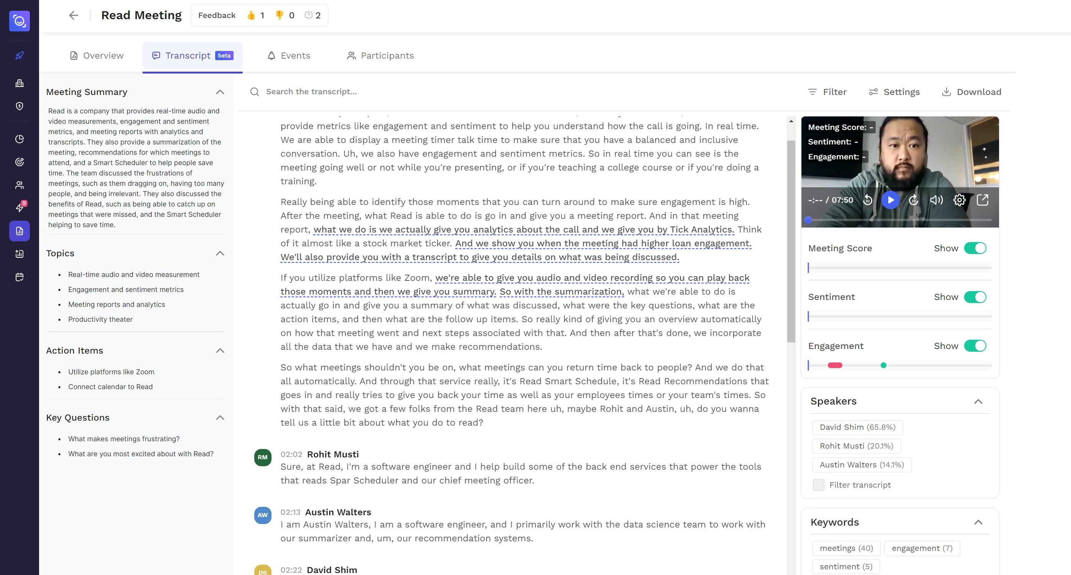Open the transcript Filter options

click(827, 92)
